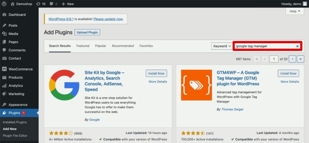Screen dimensions: 309x143
Task: Click the GTM4WP orange plugin thumbnail
Action: 196,85
